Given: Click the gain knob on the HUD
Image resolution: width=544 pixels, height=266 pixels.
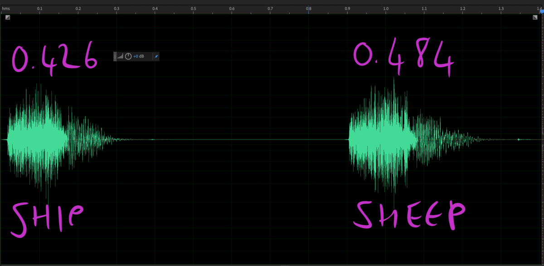Looking at the screenshot, I should [128, 56].
